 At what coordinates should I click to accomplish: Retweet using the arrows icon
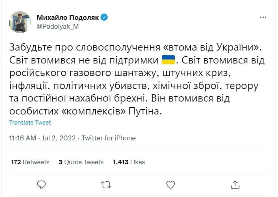106,185
